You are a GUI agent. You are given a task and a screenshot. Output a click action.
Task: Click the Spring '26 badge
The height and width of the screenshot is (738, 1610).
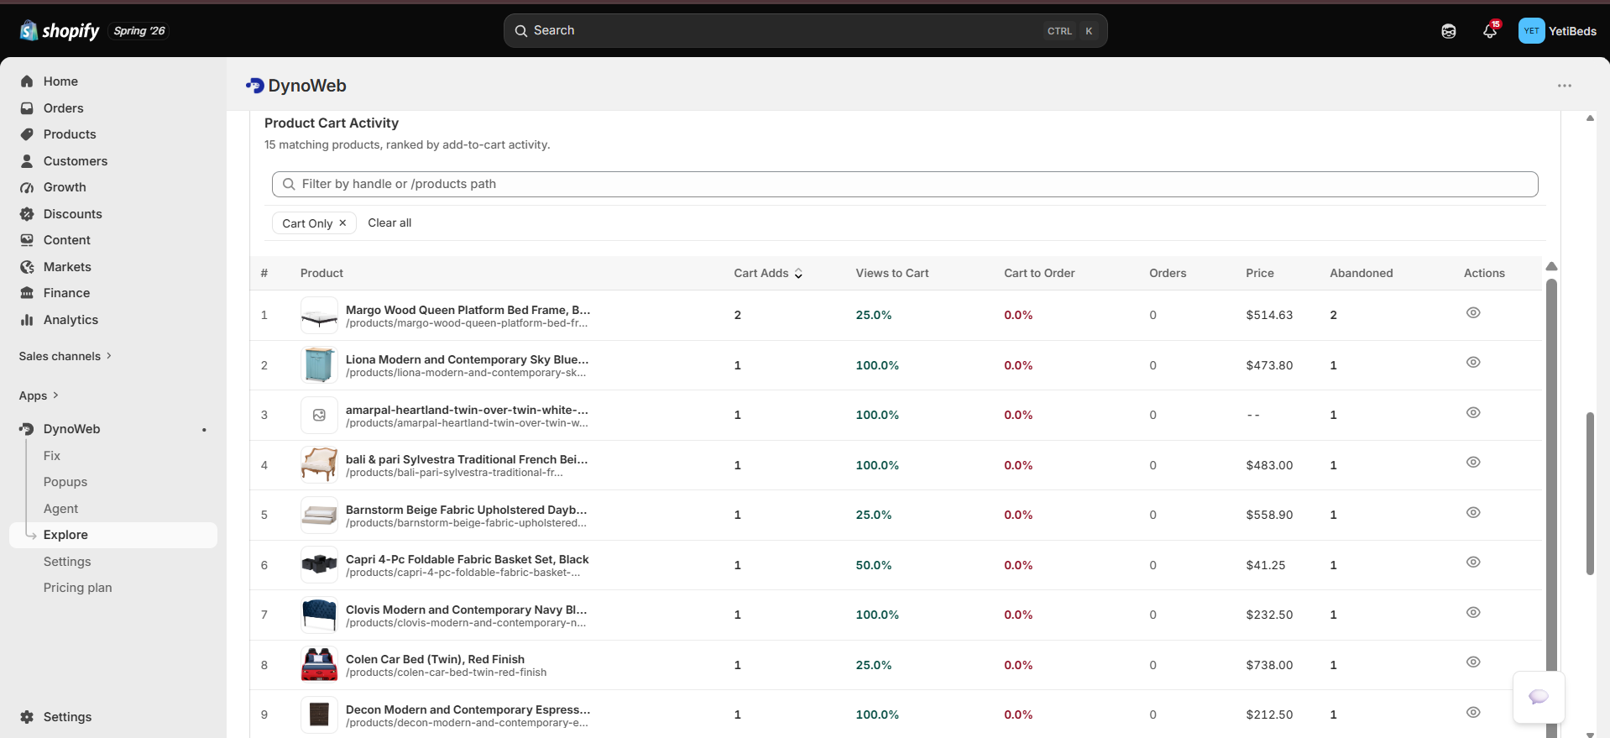[139, 31]
